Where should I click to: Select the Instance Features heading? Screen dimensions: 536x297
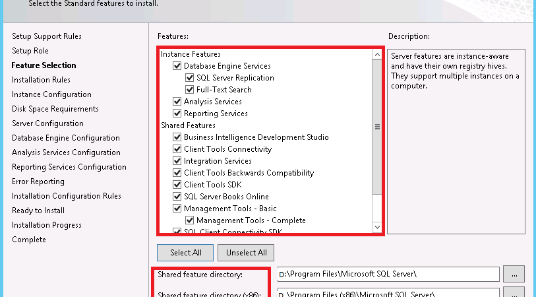(191, 54)
